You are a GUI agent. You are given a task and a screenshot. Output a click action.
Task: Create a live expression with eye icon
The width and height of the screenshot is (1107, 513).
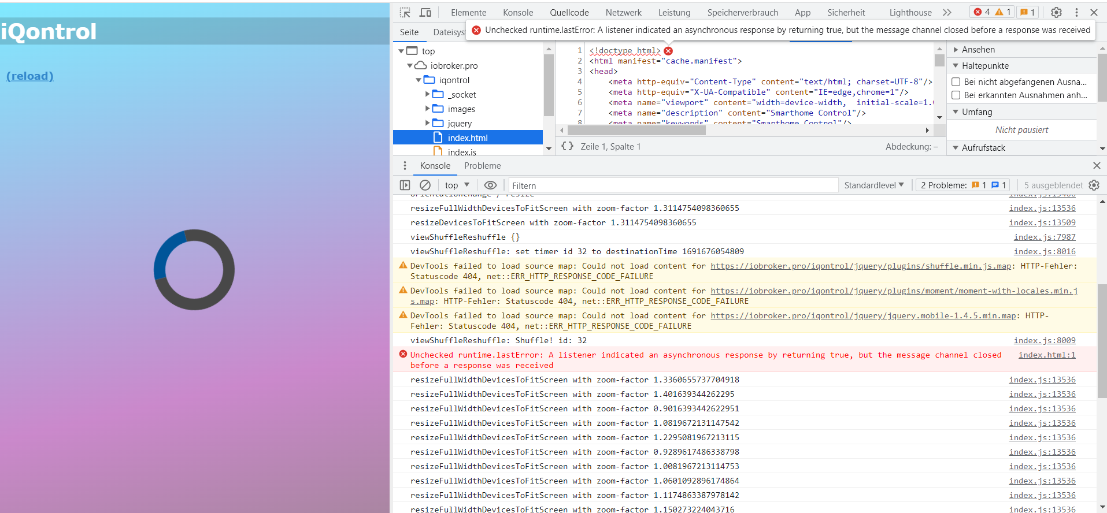pyautogui.click(x=490, y=185)
